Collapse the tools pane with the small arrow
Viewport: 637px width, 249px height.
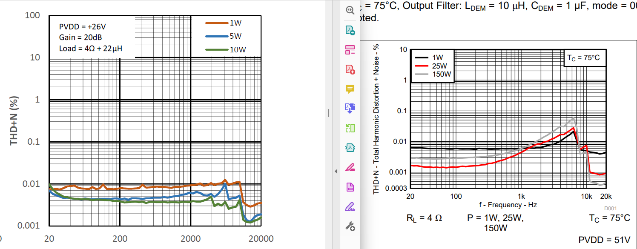point(336,171)
